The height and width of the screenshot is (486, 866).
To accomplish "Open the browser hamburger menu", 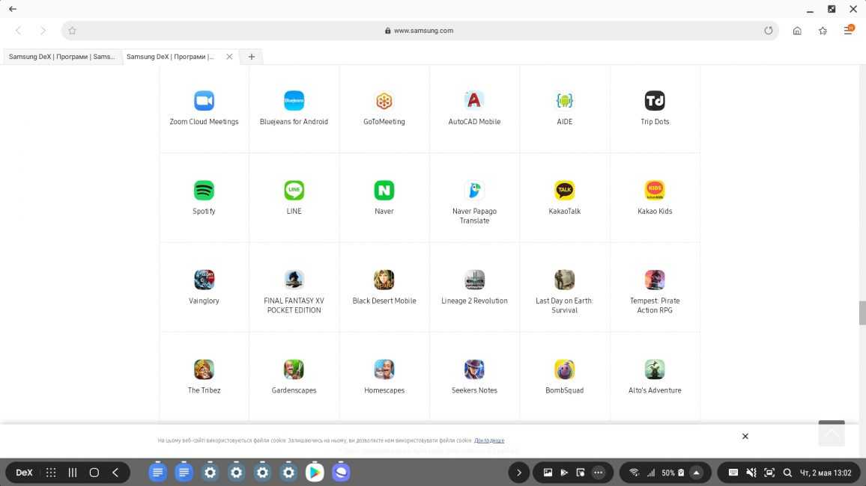I will pyautogui.click(x=848, y=31).
